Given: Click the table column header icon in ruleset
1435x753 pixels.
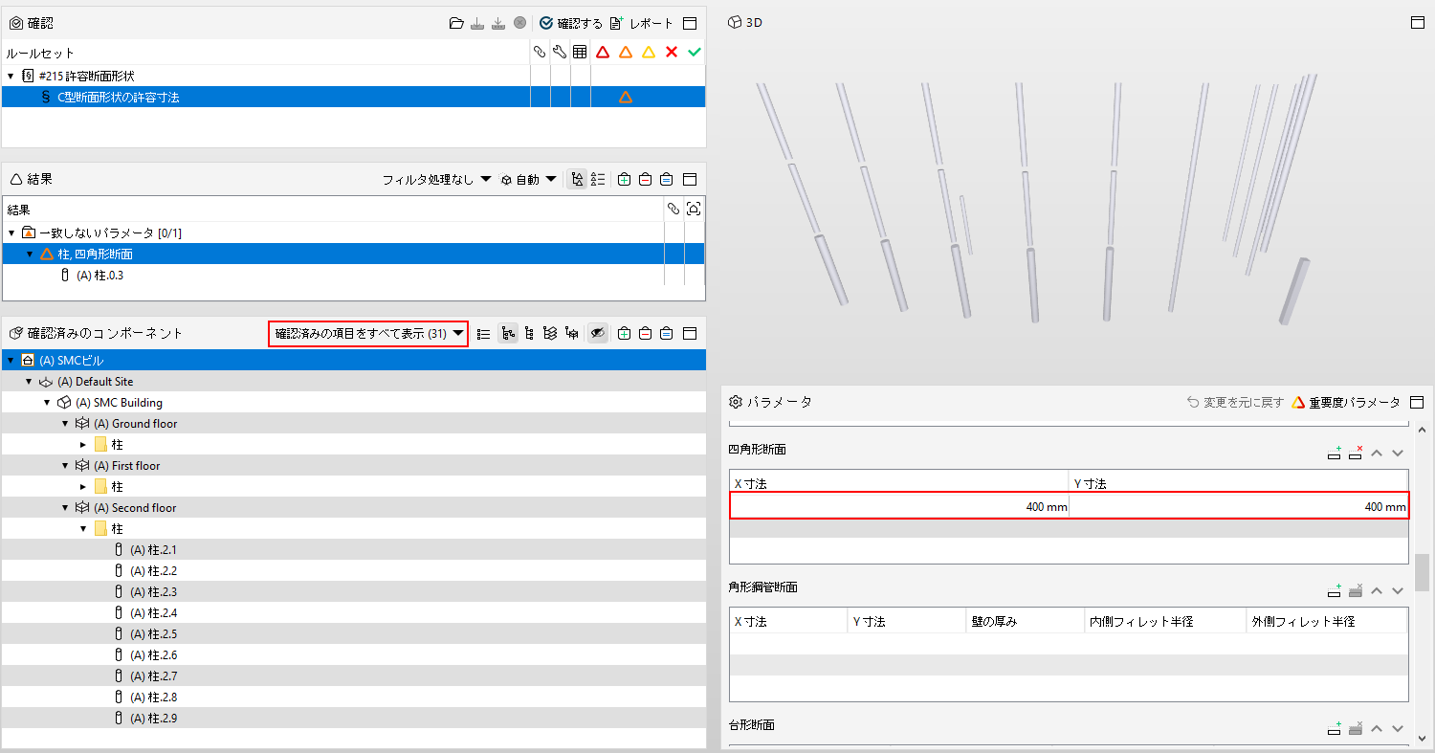Looking at the screenshot, I should pos(580,52).
